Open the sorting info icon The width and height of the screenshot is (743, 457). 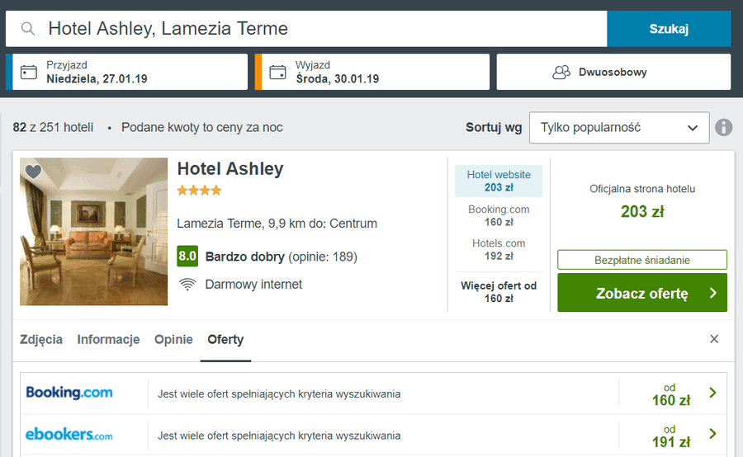[x=724, y=128]
